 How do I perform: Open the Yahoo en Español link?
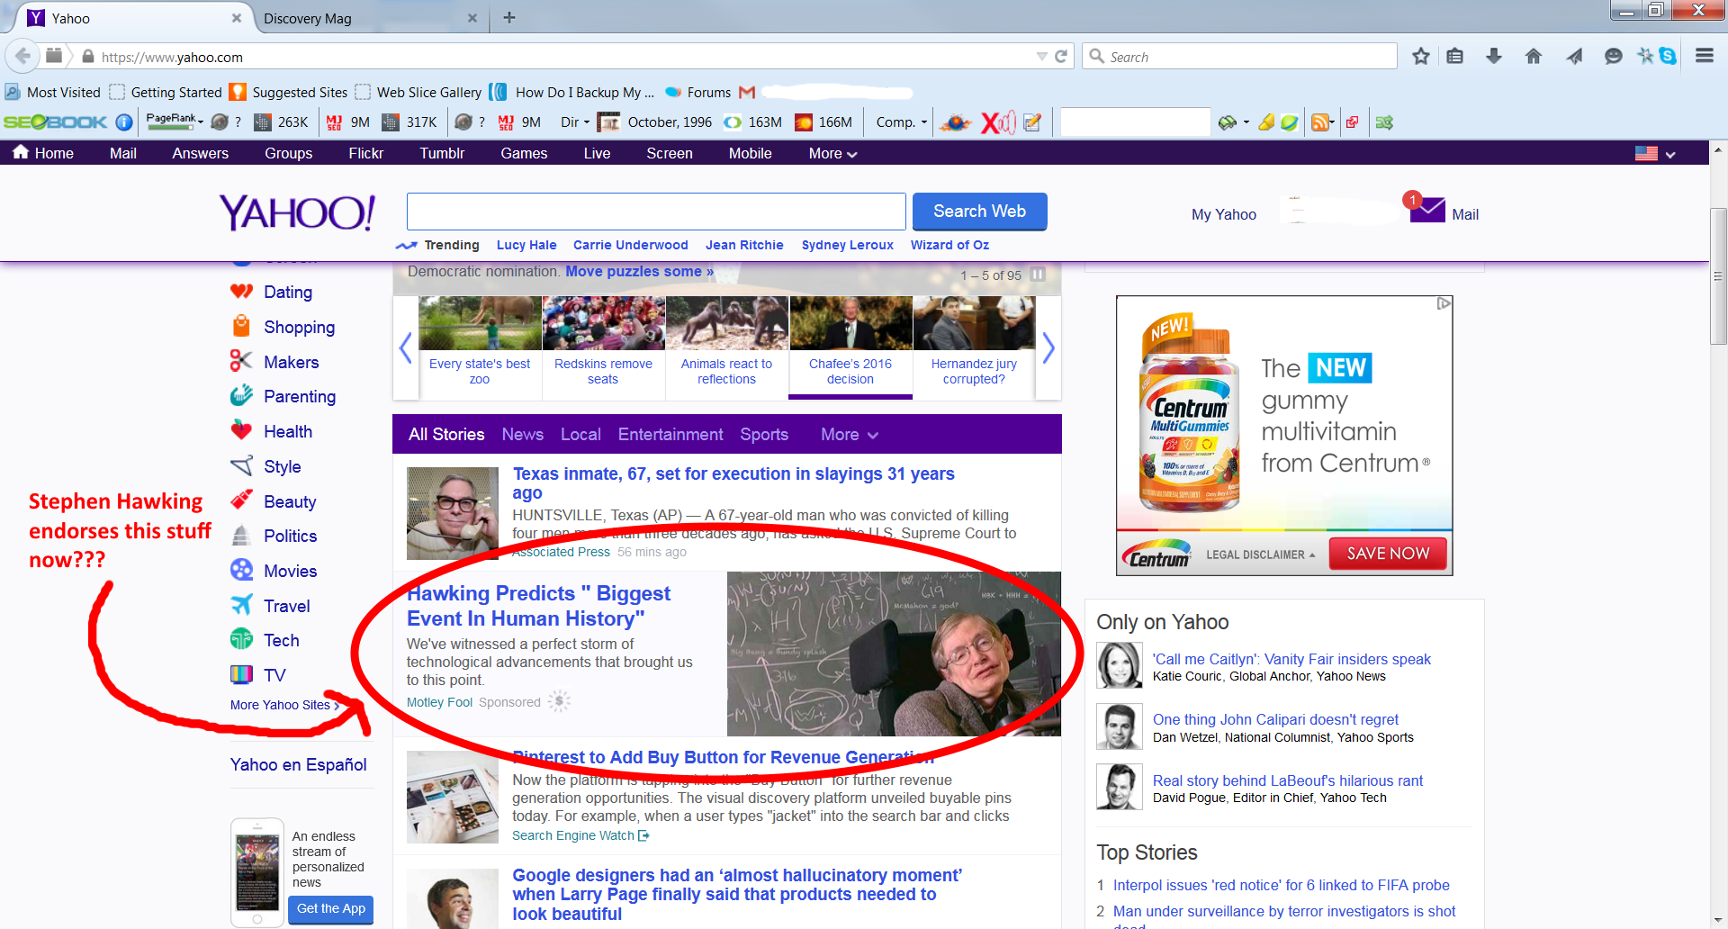pyautogui.click(x=298, y=764)
